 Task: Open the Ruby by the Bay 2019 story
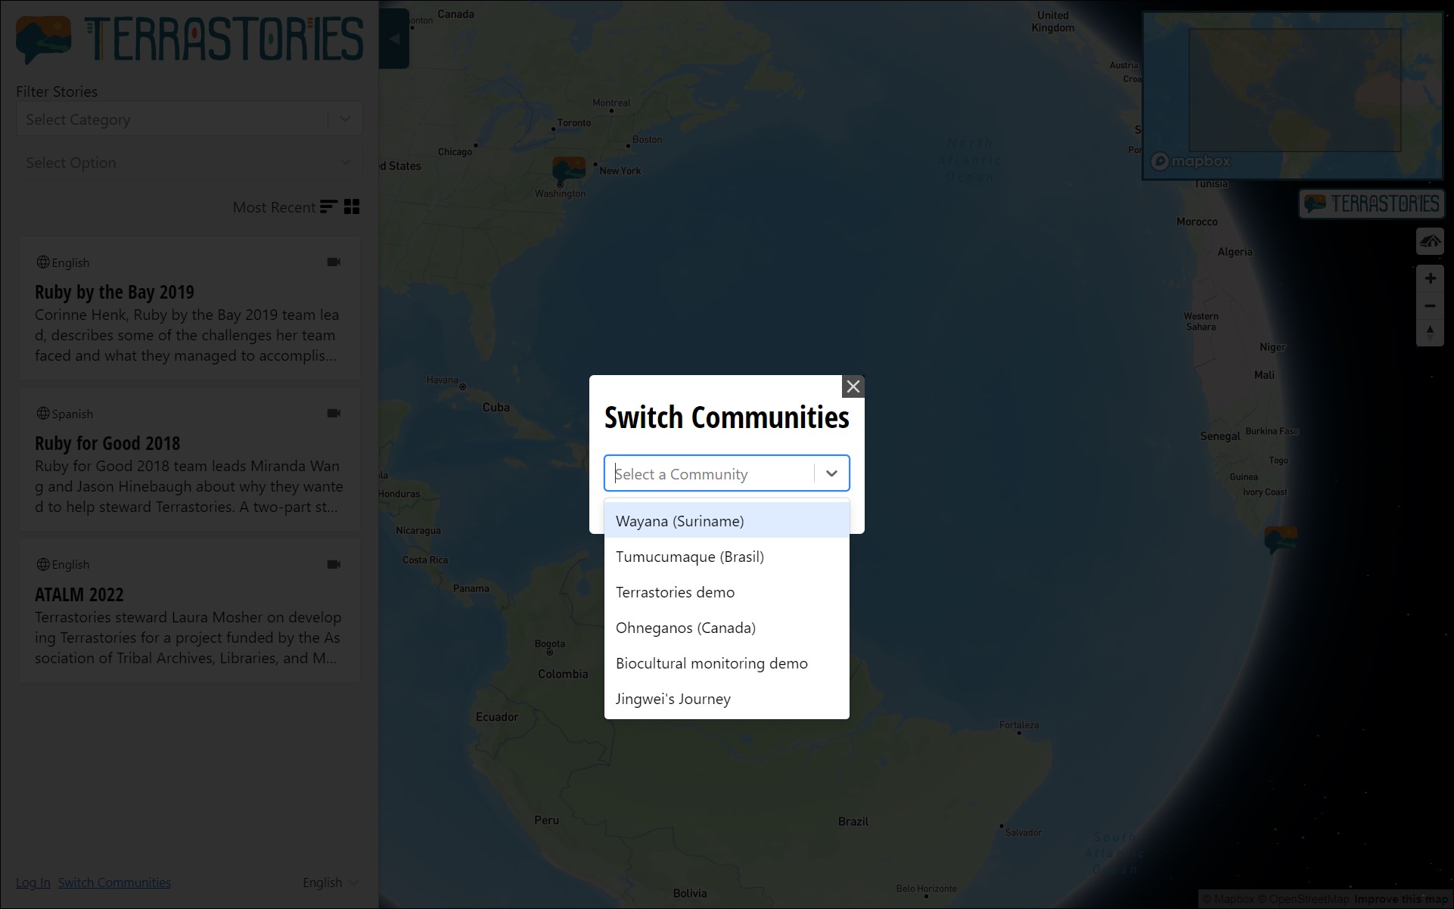pyautogui.click(x=114, y=293)
